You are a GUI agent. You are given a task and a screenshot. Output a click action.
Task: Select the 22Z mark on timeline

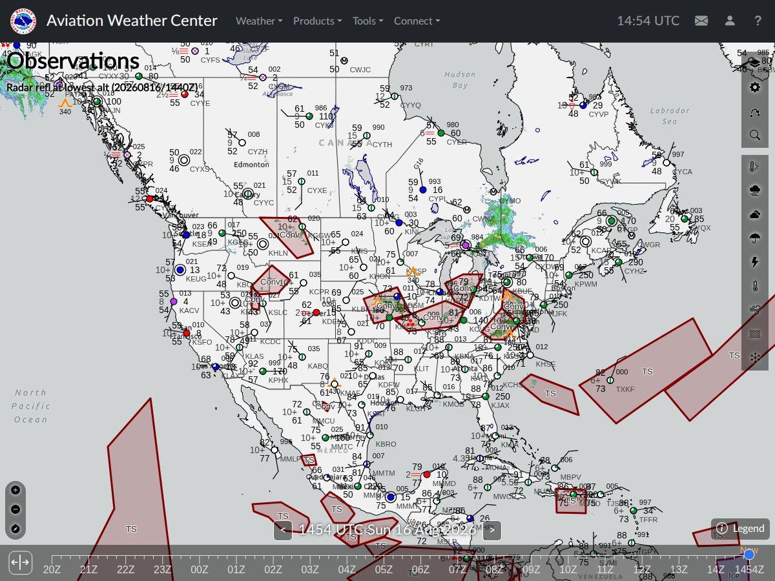coord(125,569)
